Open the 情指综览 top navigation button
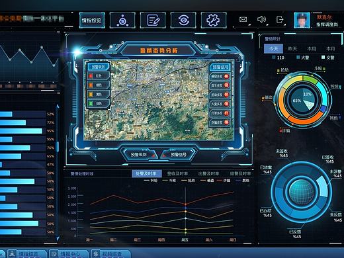 pyautogui.click(x=92, y=21)
